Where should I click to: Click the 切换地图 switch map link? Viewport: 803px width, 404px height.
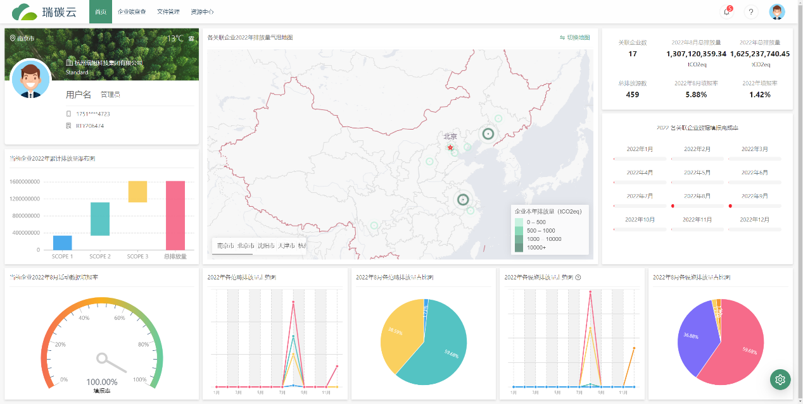(575, 38)
